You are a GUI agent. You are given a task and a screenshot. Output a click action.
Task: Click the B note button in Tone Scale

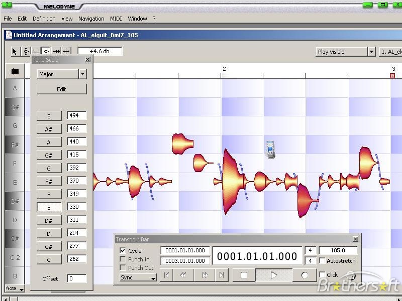[x=49, y=116]
